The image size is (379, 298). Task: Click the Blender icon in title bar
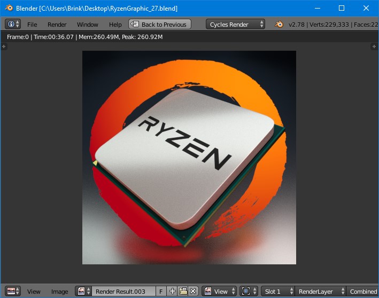tap(9, 8)
